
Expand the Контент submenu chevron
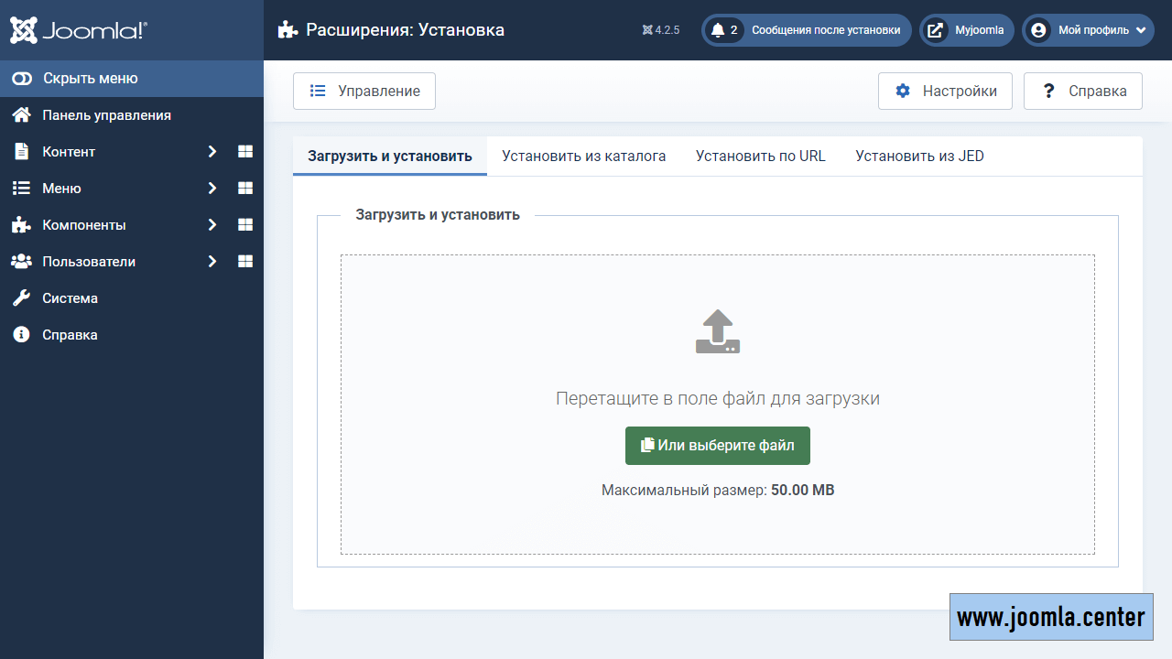[x=212, y=152]
